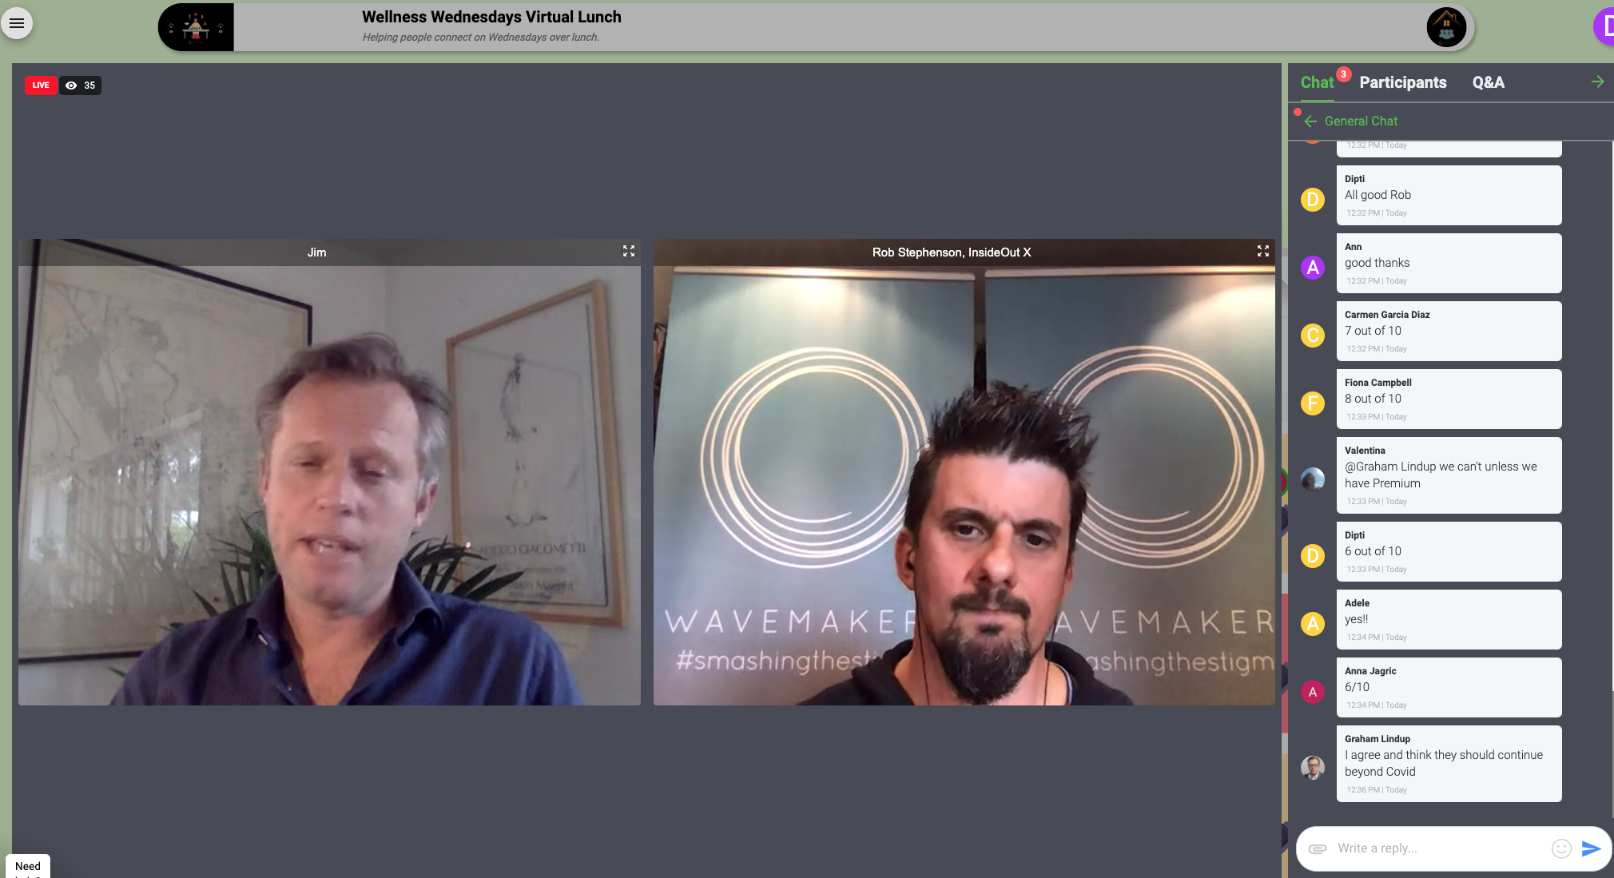The width and height of the screenshot is (1614, 878).
Task: Open the hamburger menu
Action: click(17, 23)
